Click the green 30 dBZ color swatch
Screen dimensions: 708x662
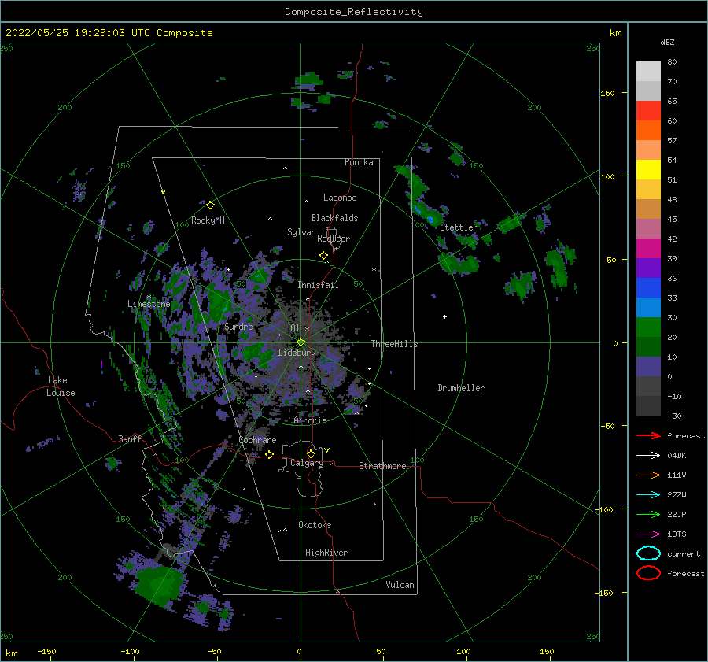[x=648, y=327]
